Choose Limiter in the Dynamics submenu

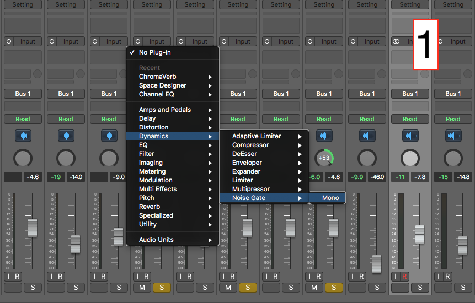click(x=264, y=180)
